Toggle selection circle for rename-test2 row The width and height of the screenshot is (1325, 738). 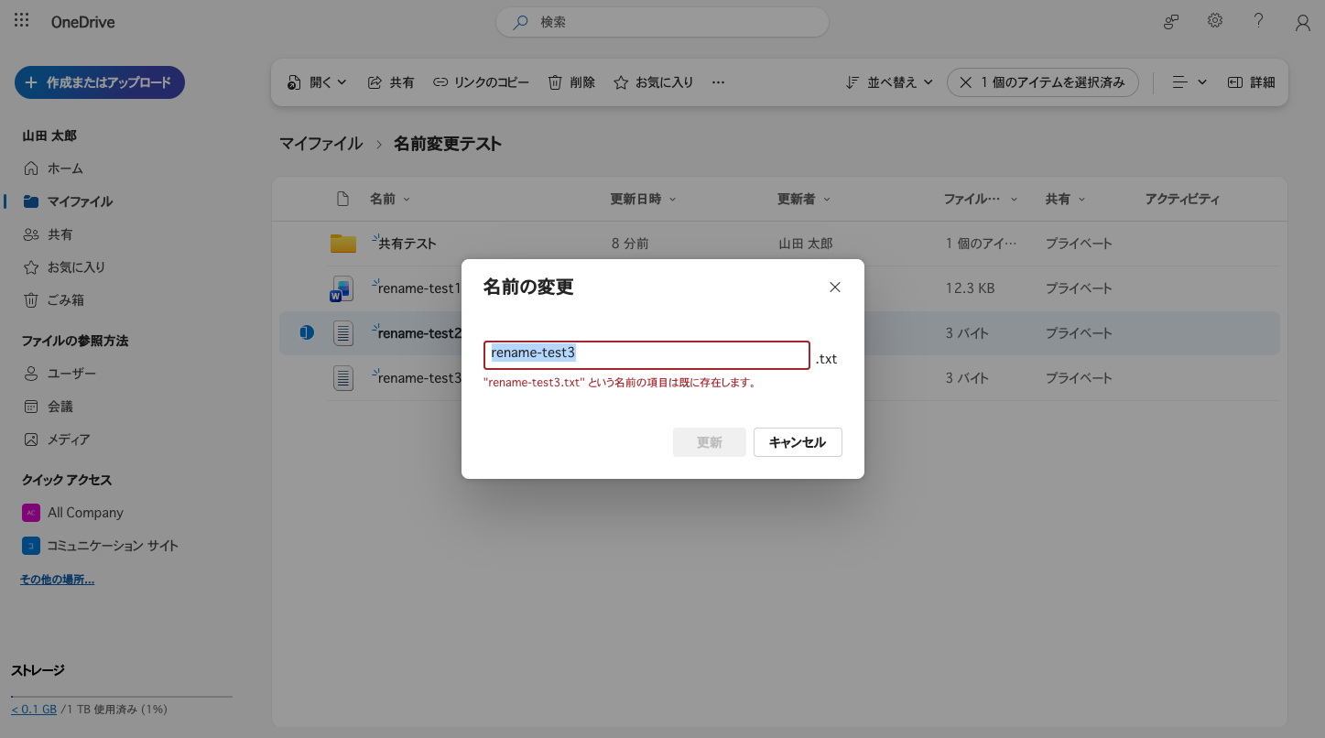307,332
